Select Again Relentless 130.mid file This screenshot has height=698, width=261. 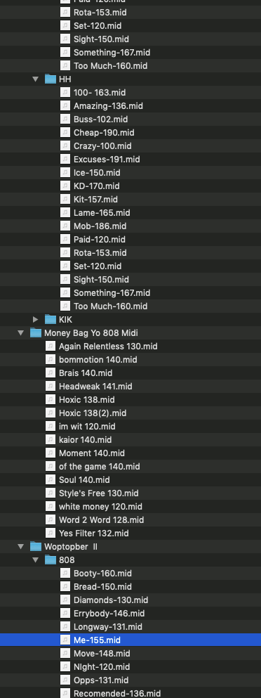130,347
